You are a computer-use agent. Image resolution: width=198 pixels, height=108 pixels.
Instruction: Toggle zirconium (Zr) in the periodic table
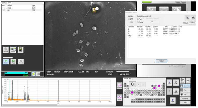click(x=132, y=93)
